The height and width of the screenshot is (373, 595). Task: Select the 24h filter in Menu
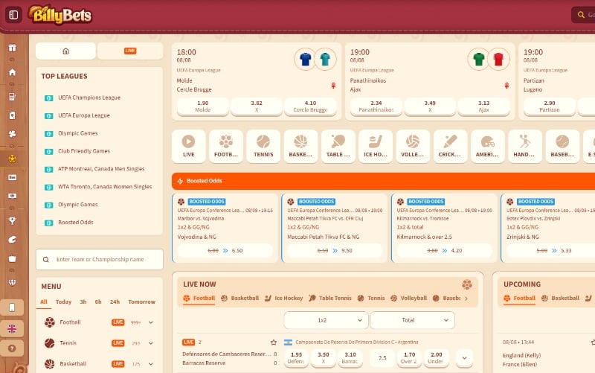pos(115,302)
